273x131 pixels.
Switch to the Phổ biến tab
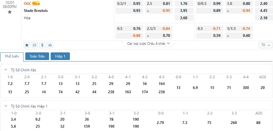[x=12, y=57]
